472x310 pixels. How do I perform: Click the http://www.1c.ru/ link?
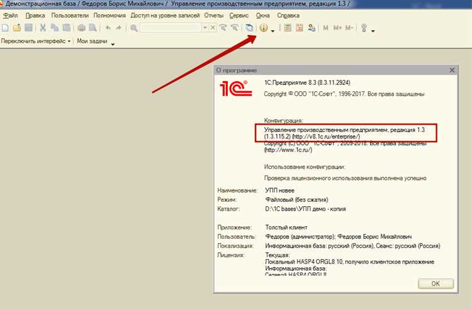[x=288, y=150]
